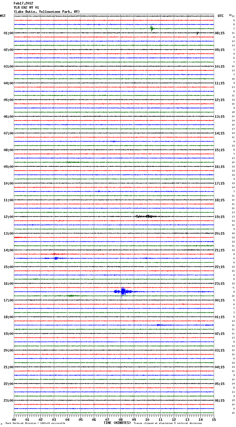Select minute 00 tick label on bottom axis
The image size is (236, 427).
point(14,419)
